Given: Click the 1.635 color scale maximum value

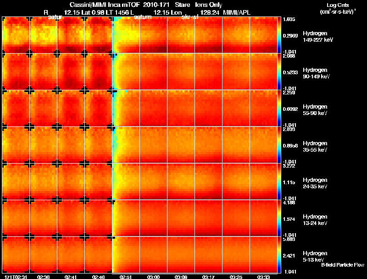Looking at the screenshot, I should tap(289, 19).
